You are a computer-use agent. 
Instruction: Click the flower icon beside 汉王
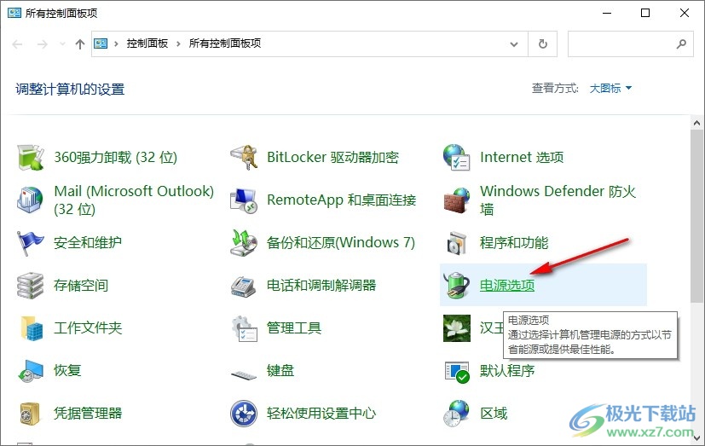pos(457,327)
